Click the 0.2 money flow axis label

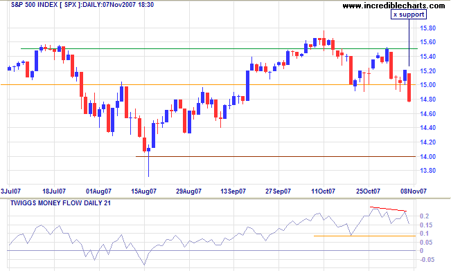424,216
